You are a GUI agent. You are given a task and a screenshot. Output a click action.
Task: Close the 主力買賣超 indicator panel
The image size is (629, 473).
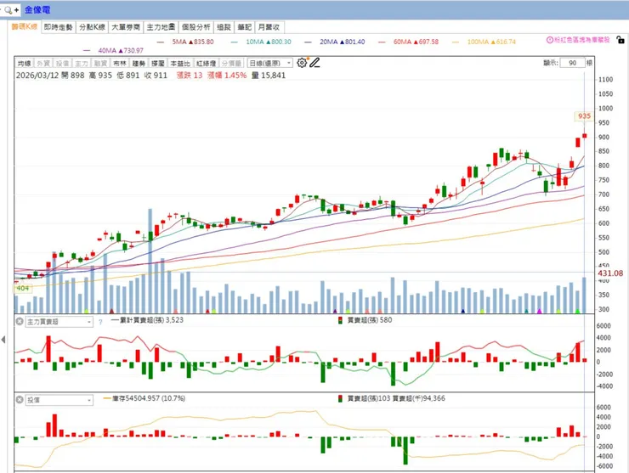[20, 321]
